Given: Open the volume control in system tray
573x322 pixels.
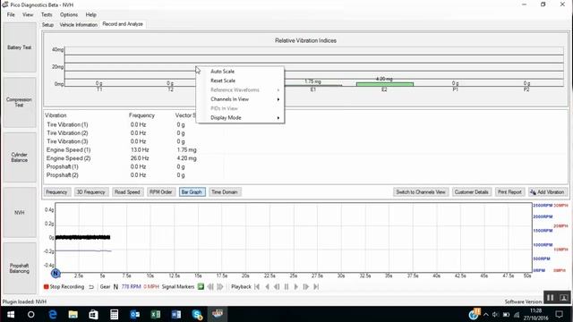Looking at the screenshot, I should click(495, 314).
